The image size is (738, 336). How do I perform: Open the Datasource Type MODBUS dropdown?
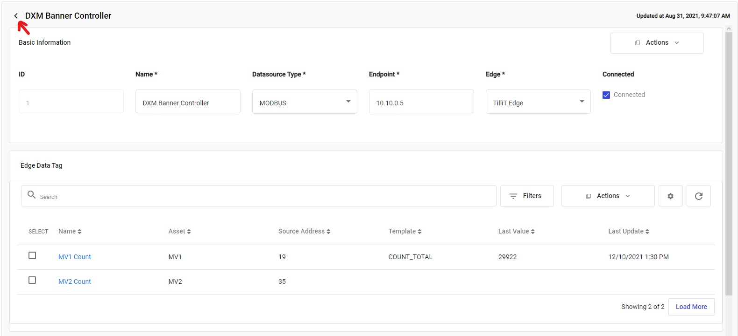click(348, 102)
